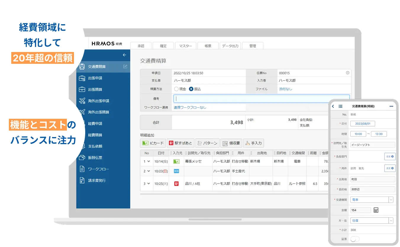Tap the 154 amount field

[x=360, y=210]
